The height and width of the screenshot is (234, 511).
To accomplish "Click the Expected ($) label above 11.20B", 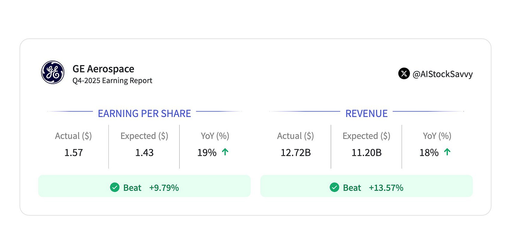I will click(366, 136).
